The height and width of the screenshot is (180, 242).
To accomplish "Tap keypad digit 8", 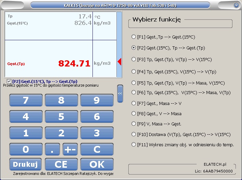I will [x=61, y=100].
